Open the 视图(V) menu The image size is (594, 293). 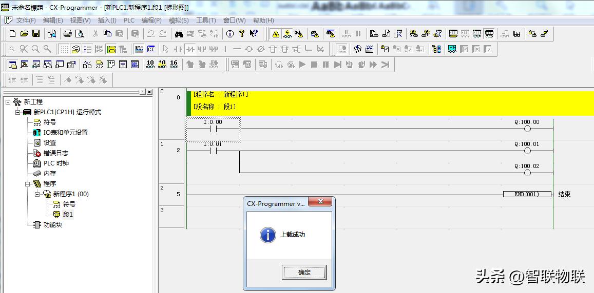tap(80, 20)
